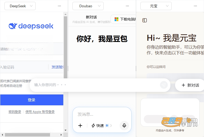Open 元宝 panel more options menu
204x137 pixels.
[195, 6]
